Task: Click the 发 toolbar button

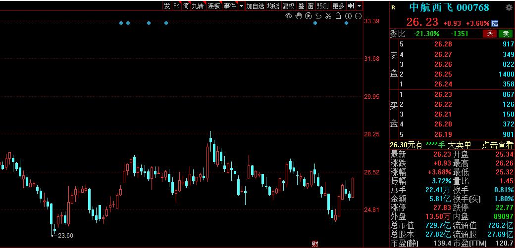Action: [x=167, y=6]
